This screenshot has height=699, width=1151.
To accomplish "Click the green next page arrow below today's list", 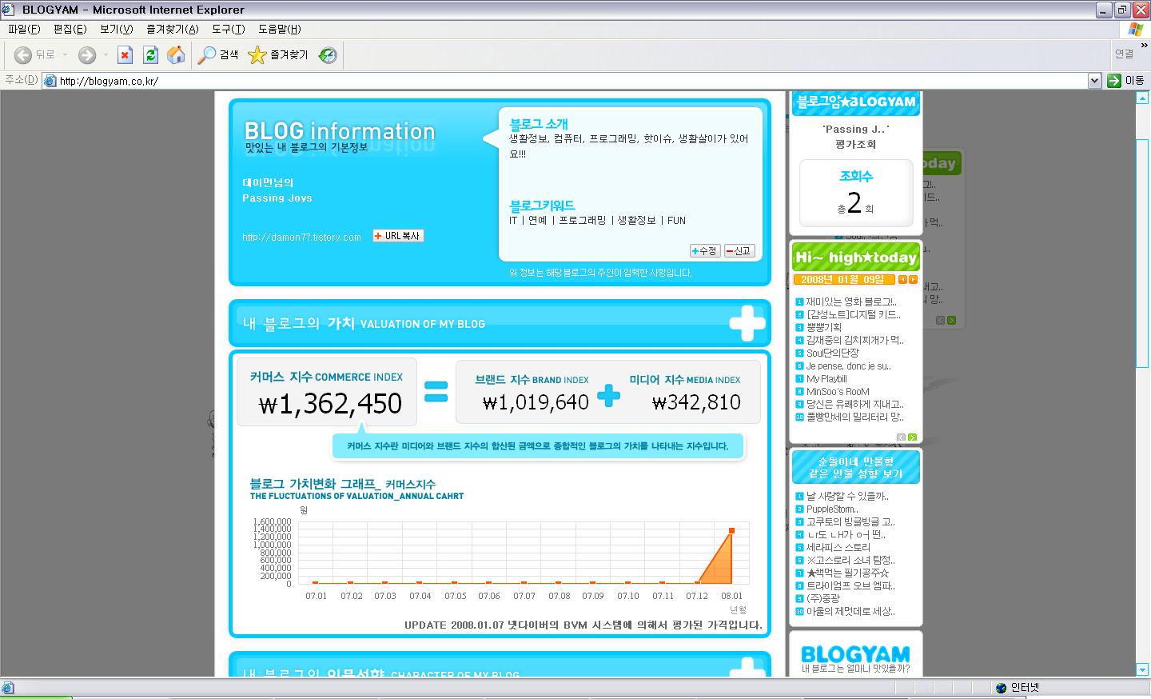I will pos(912,437).
